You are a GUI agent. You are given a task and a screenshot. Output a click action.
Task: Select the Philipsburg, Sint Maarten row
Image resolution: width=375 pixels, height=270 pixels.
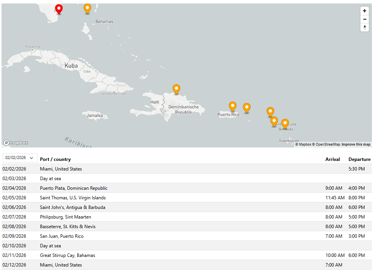tap(66, 217)
